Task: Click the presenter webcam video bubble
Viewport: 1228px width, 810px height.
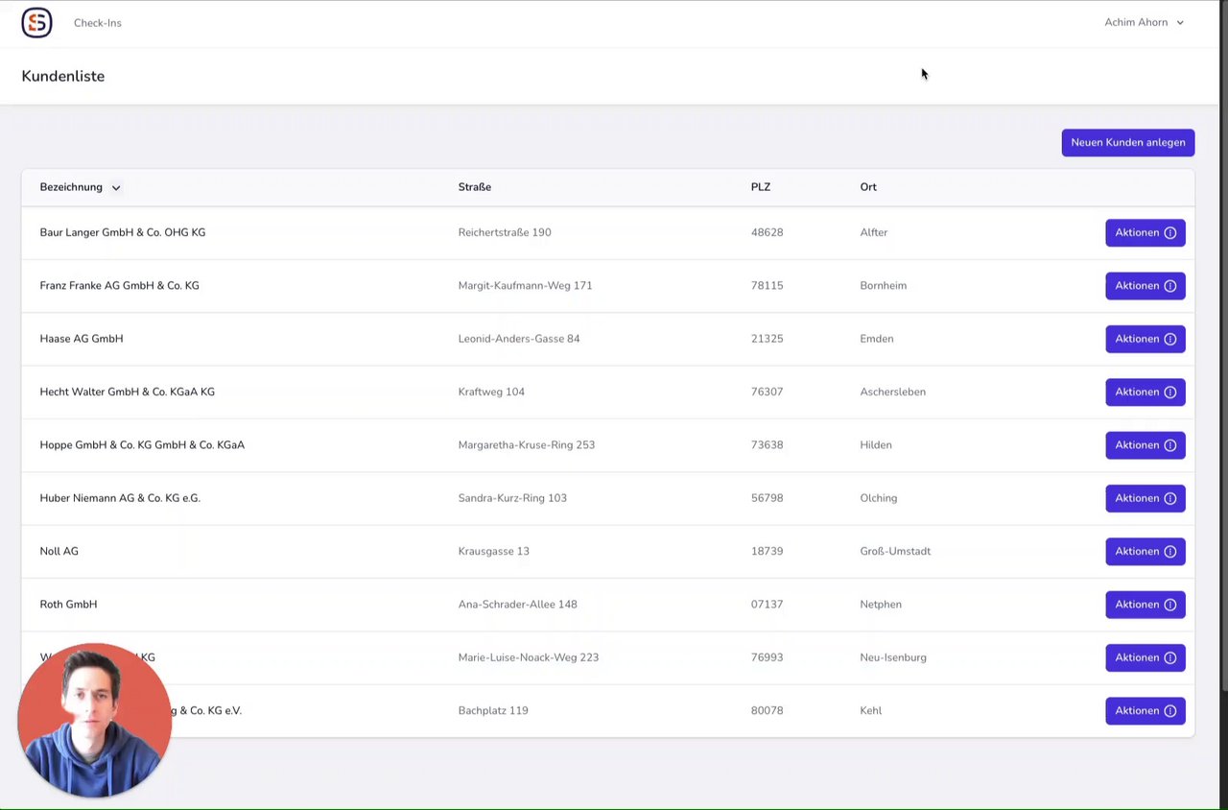Action: (94, 720)
